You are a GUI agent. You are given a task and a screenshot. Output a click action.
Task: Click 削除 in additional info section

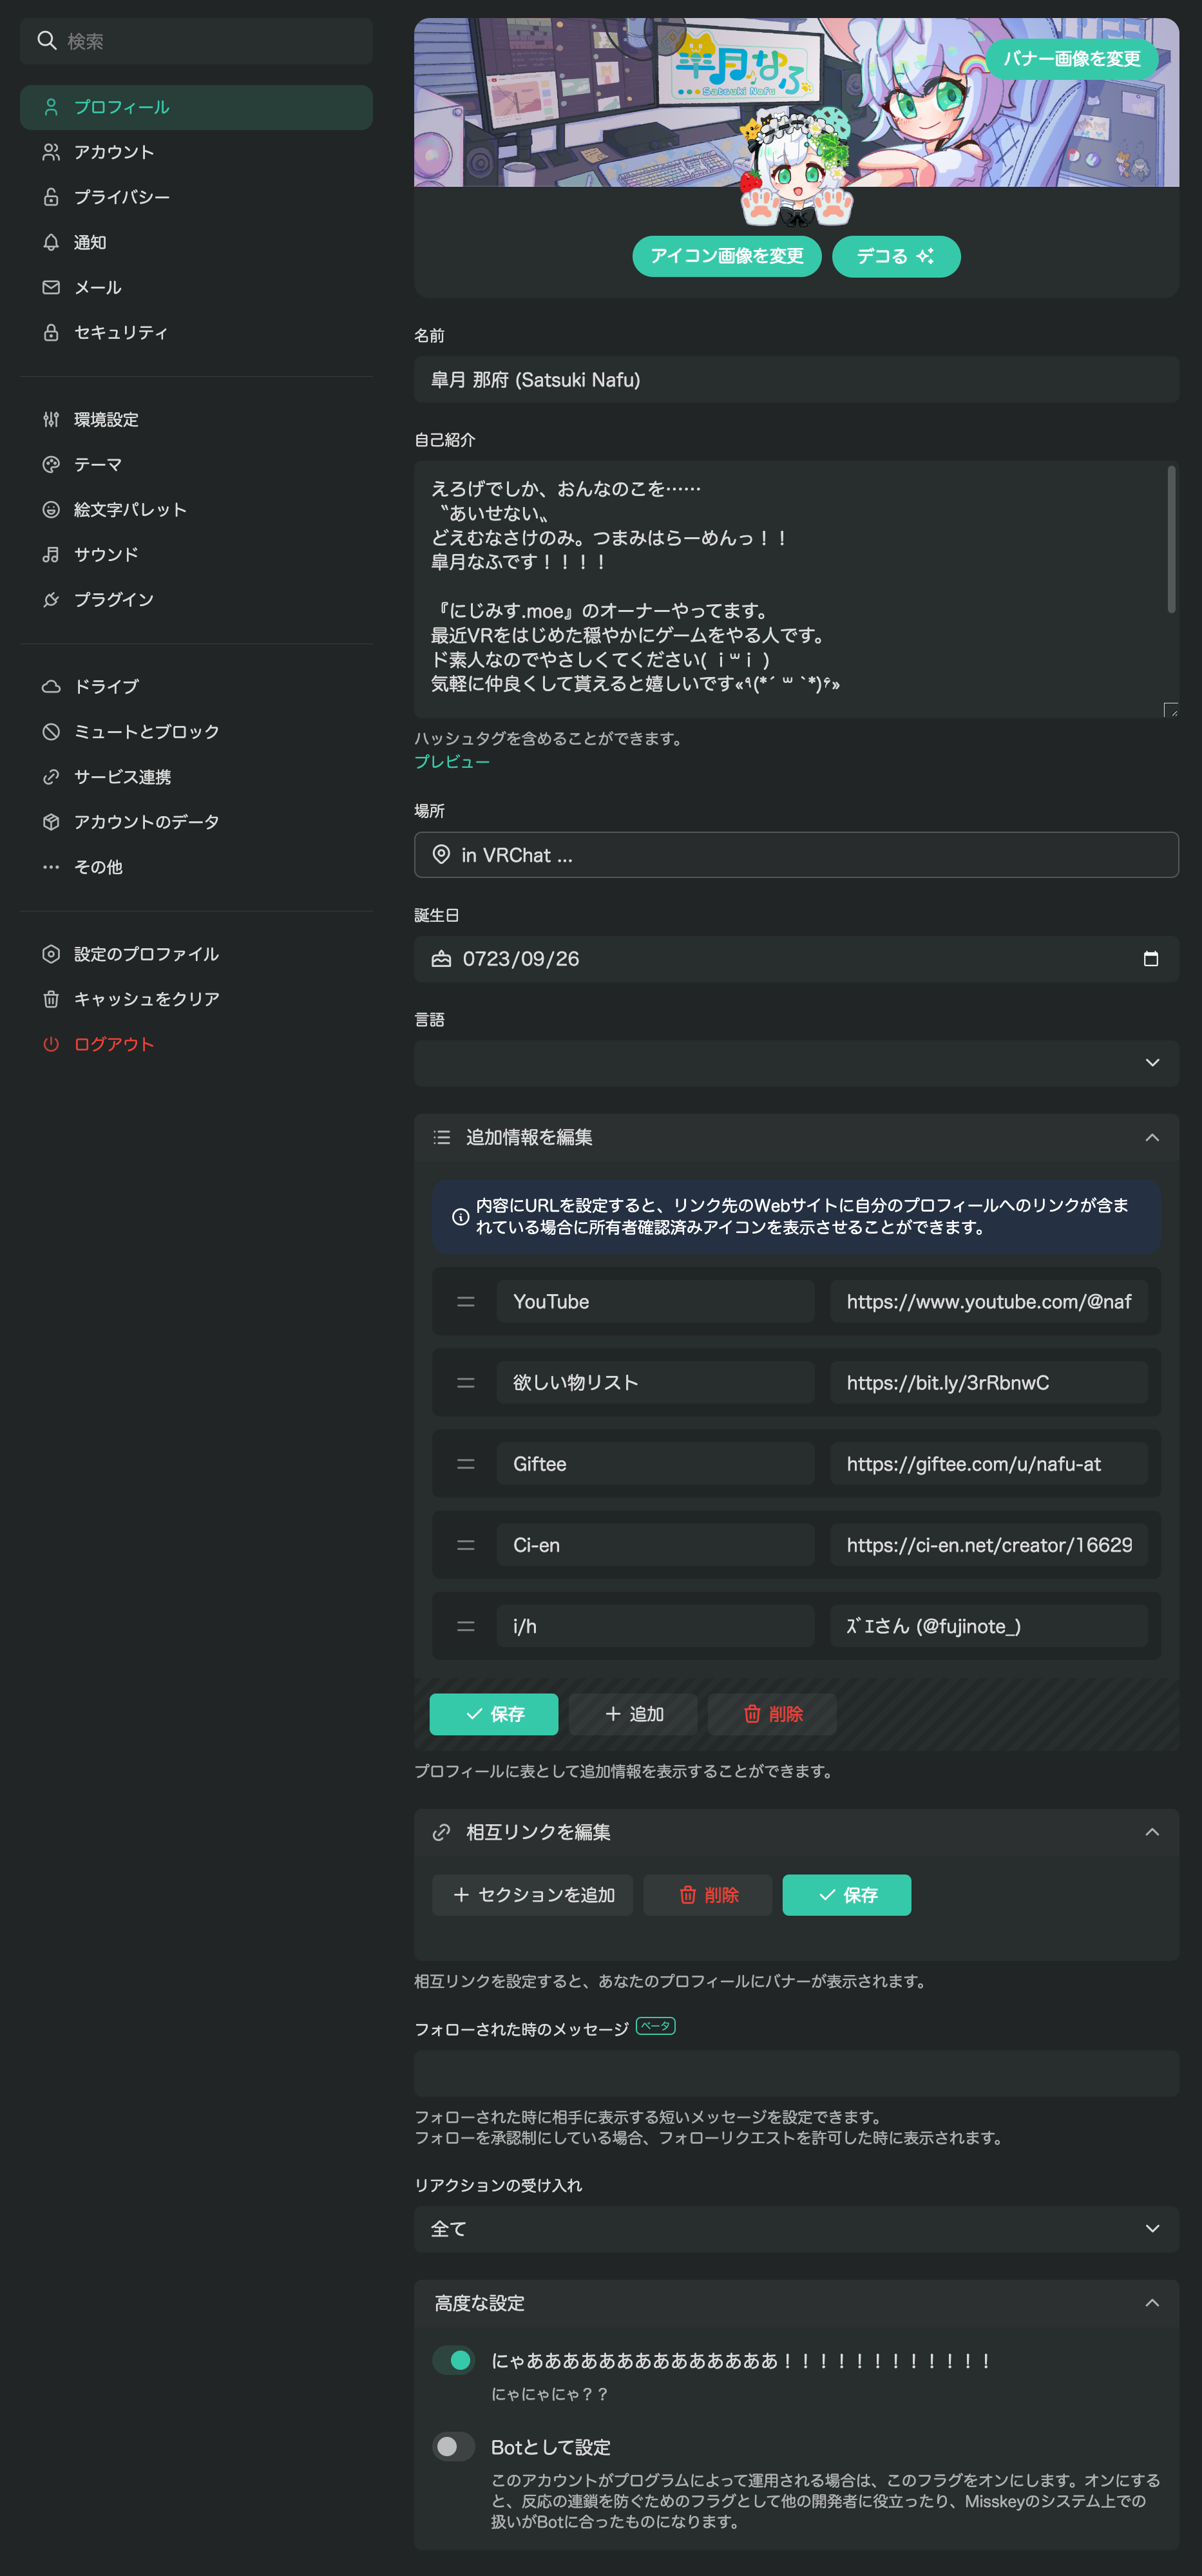click(x=772, y=1713)
